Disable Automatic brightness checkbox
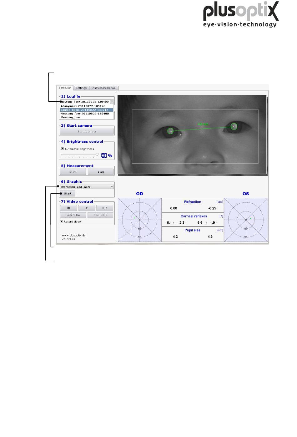Image resolution: width=297 pixels, height=437 pixels. pos(62,149)
